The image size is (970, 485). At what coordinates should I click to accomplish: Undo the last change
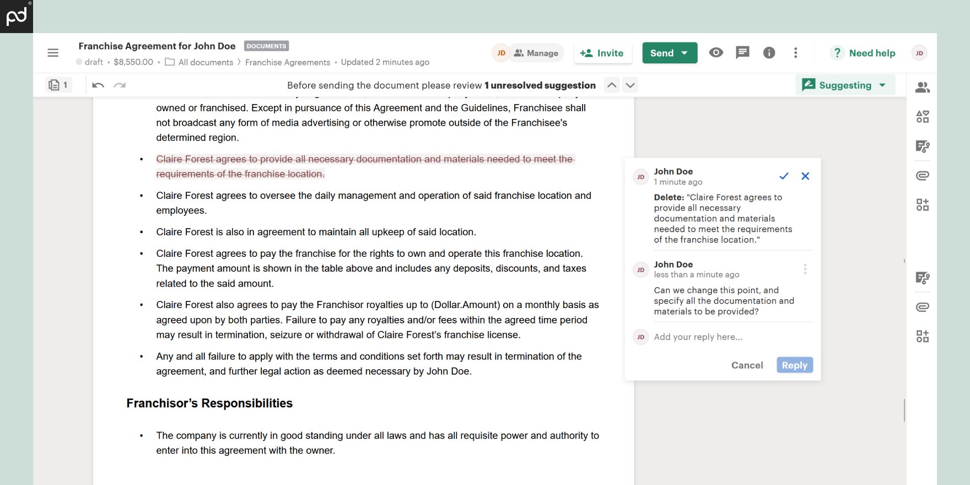98,85
